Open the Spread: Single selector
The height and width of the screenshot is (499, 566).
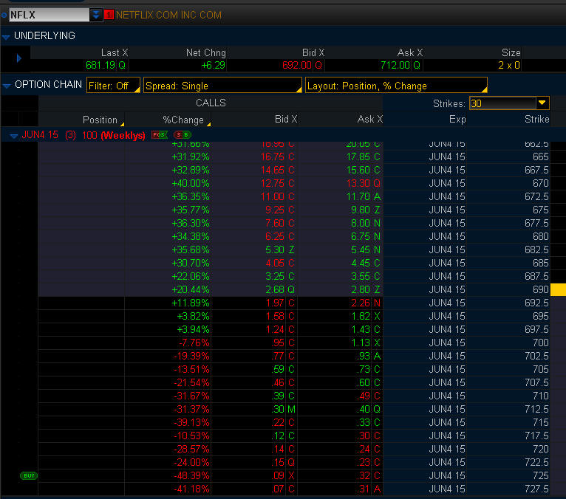[x=222, y=86]
